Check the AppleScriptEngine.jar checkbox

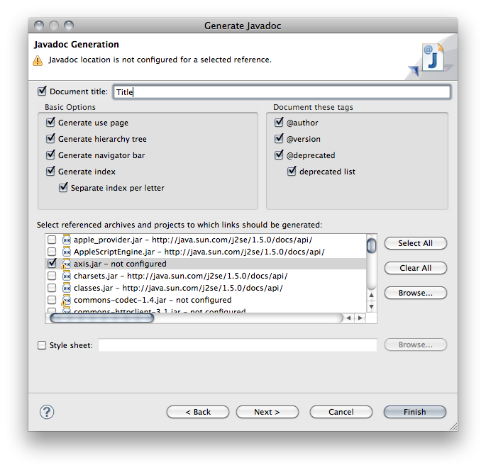(52, 252)
